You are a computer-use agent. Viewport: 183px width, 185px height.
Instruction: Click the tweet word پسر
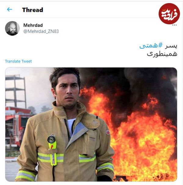(x=171, y=46)
